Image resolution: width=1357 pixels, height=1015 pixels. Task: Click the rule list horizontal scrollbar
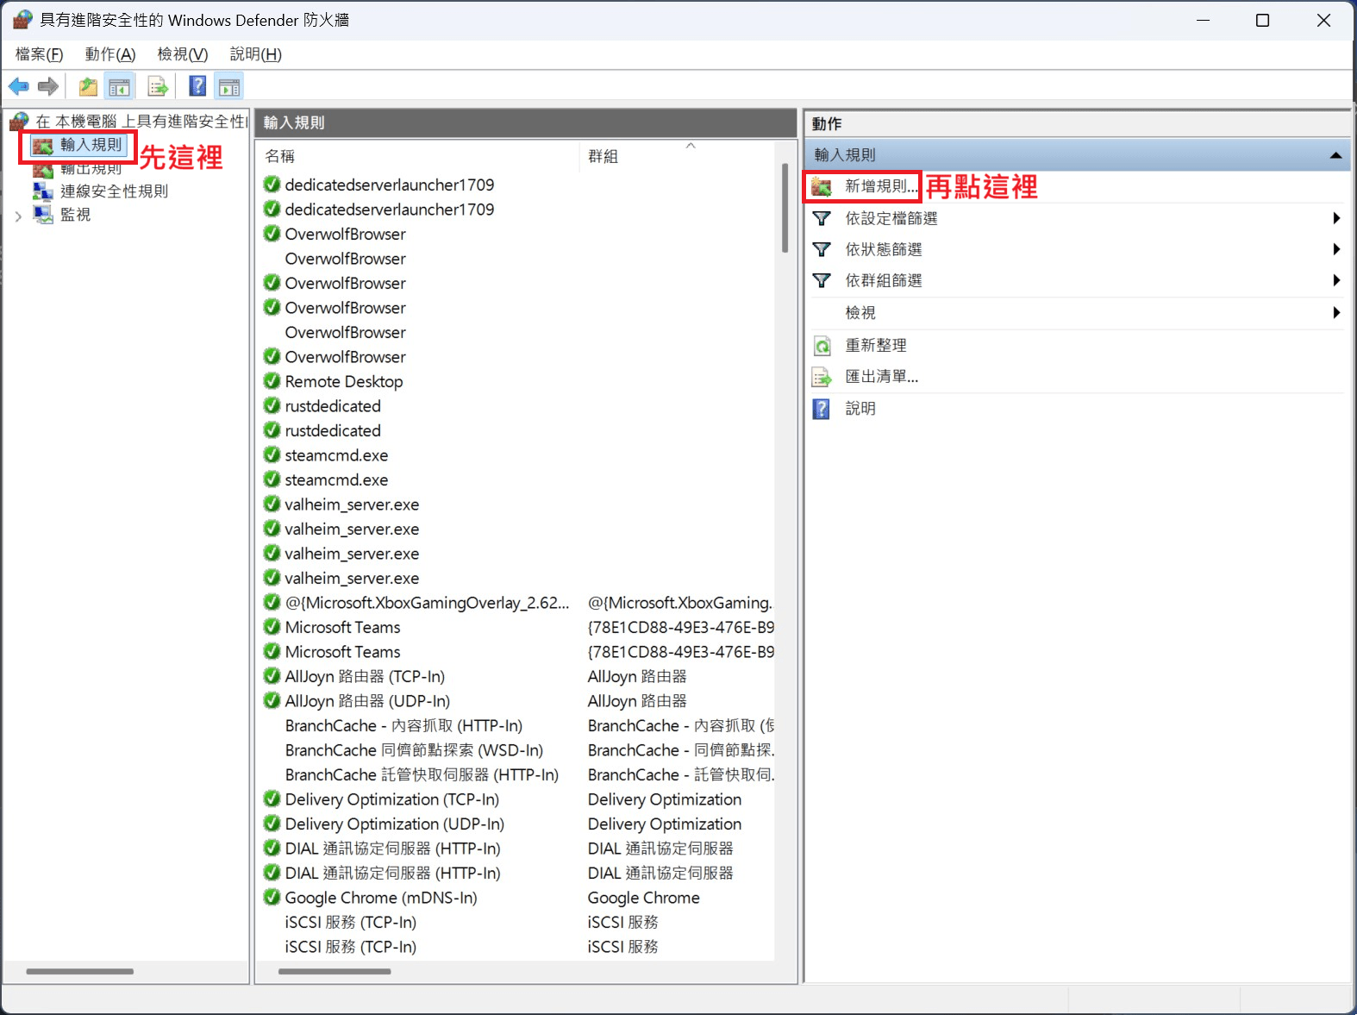tap(335, 972)
